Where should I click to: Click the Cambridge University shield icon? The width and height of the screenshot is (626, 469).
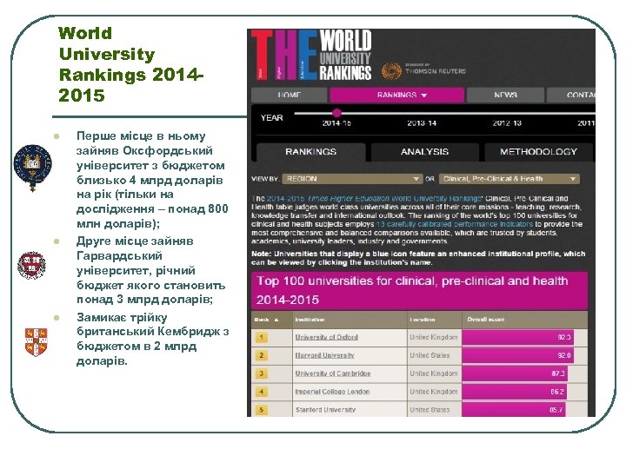coord(37,342)
